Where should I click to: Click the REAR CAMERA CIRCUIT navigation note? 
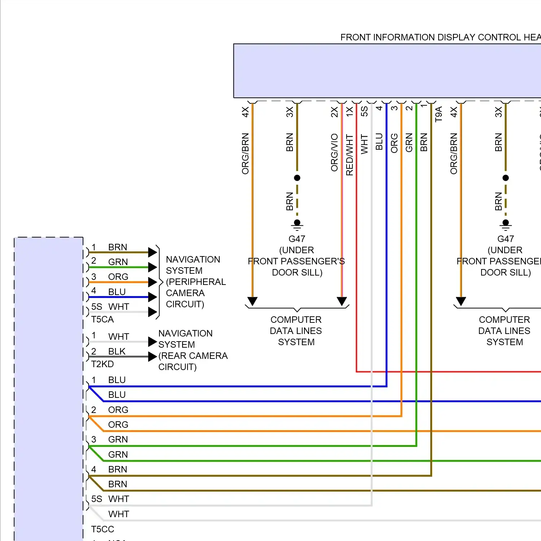pyautogui.click(x=193, y=350)
